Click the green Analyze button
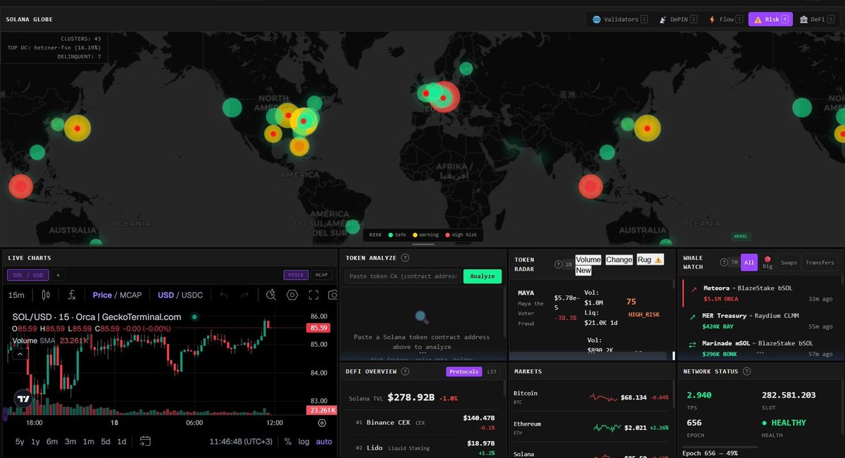Screen dimensions: 845x458 [482, 276]
